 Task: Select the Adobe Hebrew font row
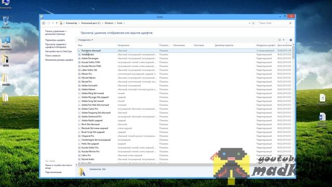(x=185, y=89)
